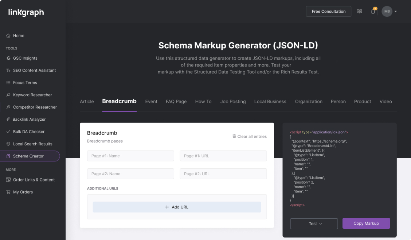Screen dimensions: 411x240
Task: Open Competitor Researcher label in sidebar
Action: 35,107
